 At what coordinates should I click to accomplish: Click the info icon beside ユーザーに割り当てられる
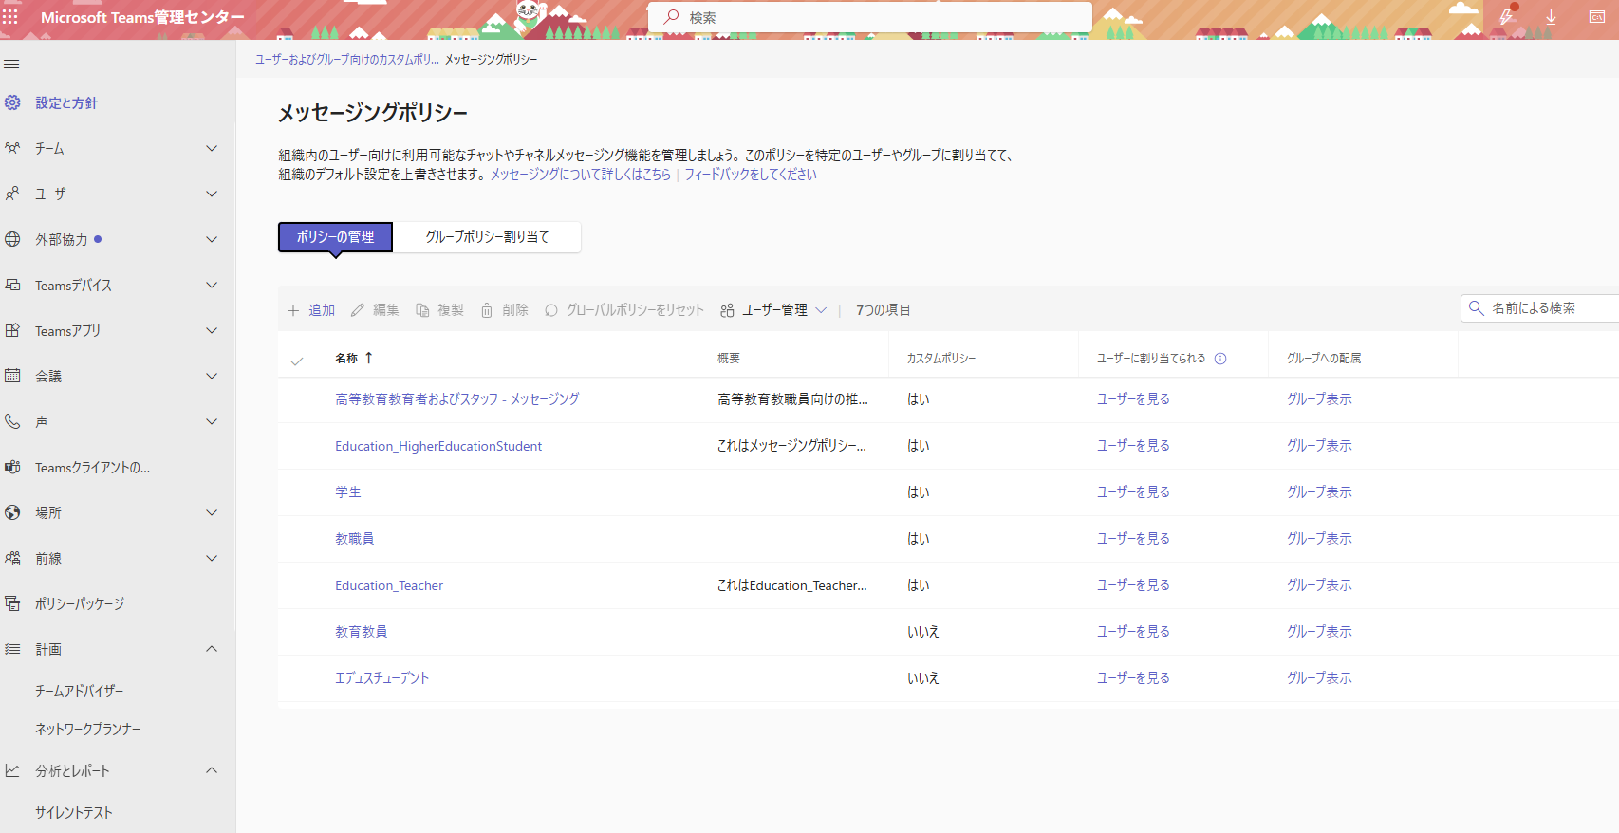(x=1220, y=359)
